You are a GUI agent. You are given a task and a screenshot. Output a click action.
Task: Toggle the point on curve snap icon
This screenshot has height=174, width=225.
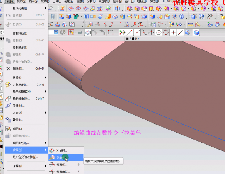(181, 32)
